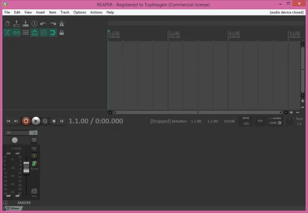This screenshot has height=213, width=308.
Task: Change the 4/4 time signature field
Action: 260,121
